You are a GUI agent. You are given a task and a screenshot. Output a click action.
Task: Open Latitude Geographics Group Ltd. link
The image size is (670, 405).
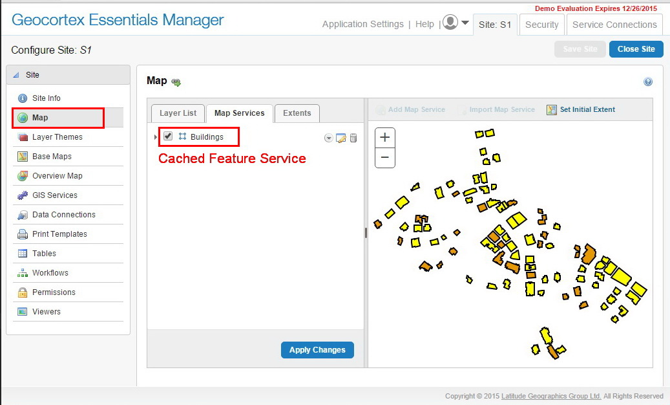pyautogui.click(x=551, y=396)
